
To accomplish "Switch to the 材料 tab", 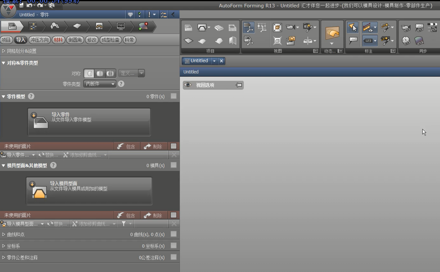I will 58,40.
